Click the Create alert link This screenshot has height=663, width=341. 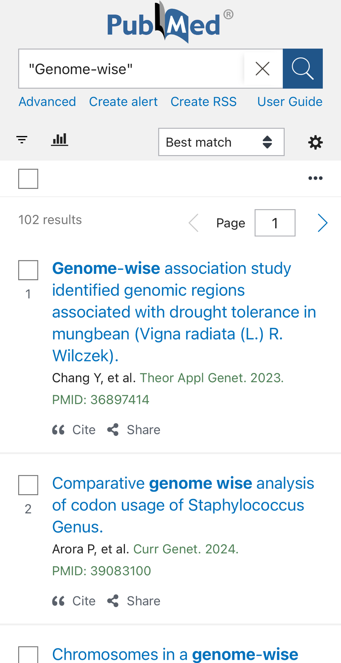(x=123, y=101)
